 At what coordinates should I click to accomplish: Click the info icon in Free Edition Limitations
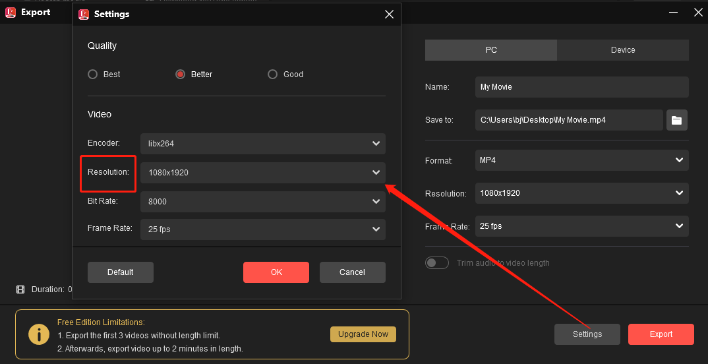pos(40,334)
